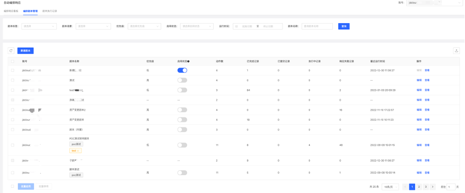This screenshot has width=465, height=193.
Task: Go to page 2
Action: pyautogui.click(x=419, y=187)
